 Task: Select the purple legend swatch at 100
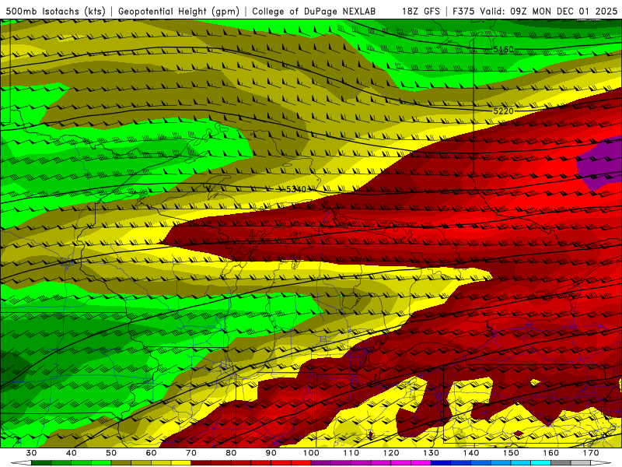tap(321, 463)
